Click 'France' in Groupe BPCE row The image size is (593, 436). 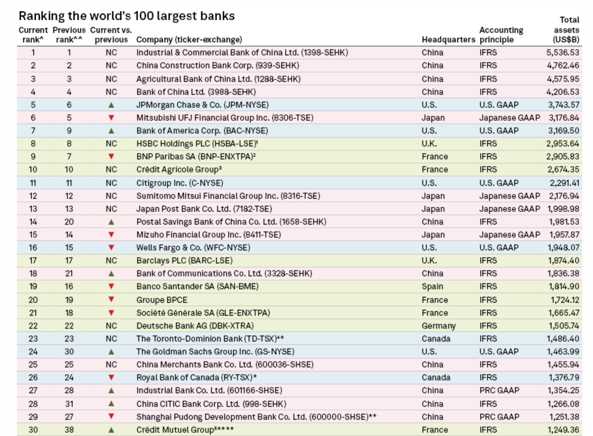coord(435,300)
